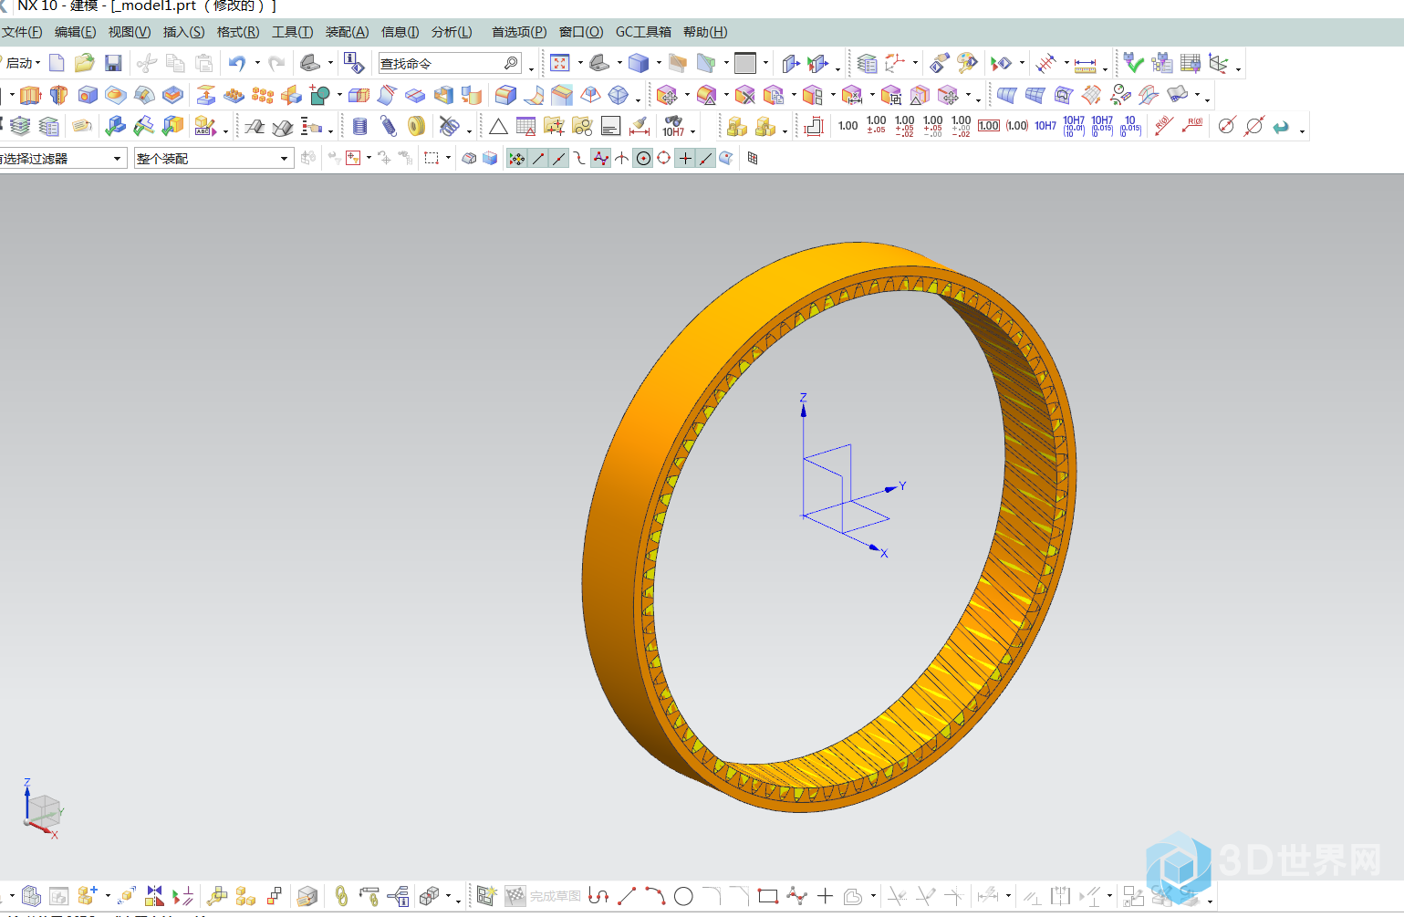Viewport: 1404px width, 917px height.
Task: Click the green check examine geometry icon
Action: [1133, 63]
